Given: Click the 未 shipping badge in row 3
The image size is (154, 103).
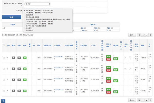Looking at the screenshot, I should click(x=19, y=80).
